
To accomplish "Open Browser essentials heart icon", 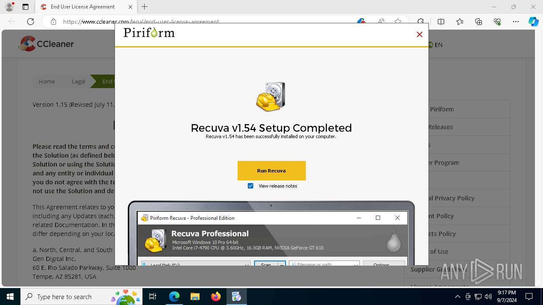I will [497, 22].
